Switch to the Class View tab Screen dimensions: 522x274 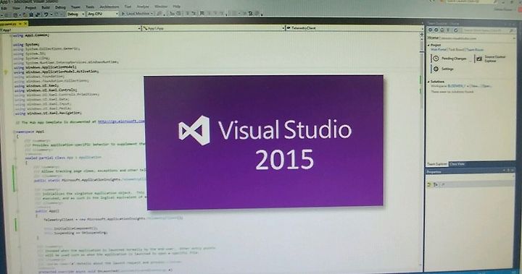457,164
